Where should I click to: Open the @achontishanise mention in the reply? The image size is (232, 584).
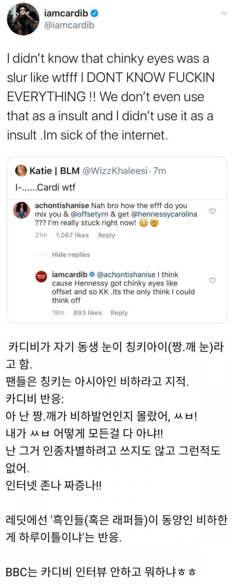tap(126, 274)
